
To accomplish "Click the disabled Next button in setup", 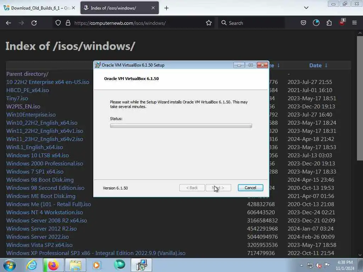I will tap(218, 188).
